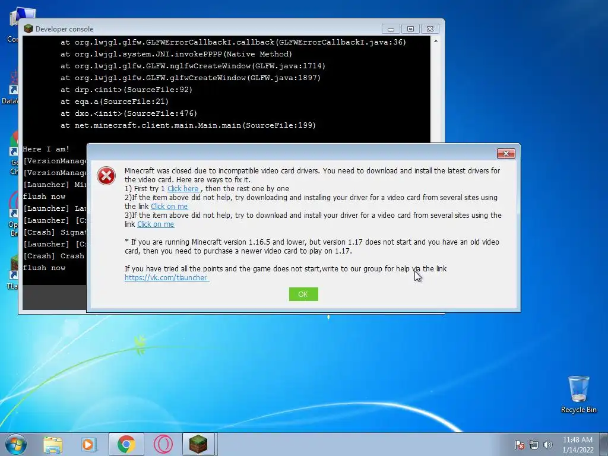
Task: Launch Windows Media Player from taskbar
Action: (89, 445)
